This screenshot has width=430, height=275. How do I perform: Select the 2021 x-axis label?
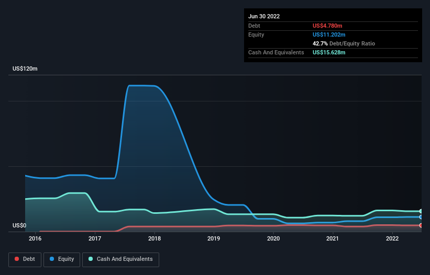(333, 238)
